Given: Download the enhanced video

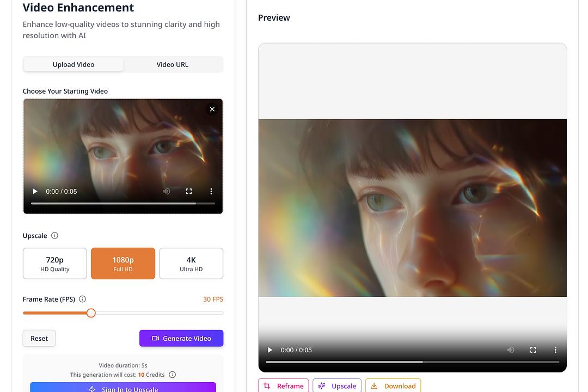Looking at the screenshot, I should click(x=393, y=385).
